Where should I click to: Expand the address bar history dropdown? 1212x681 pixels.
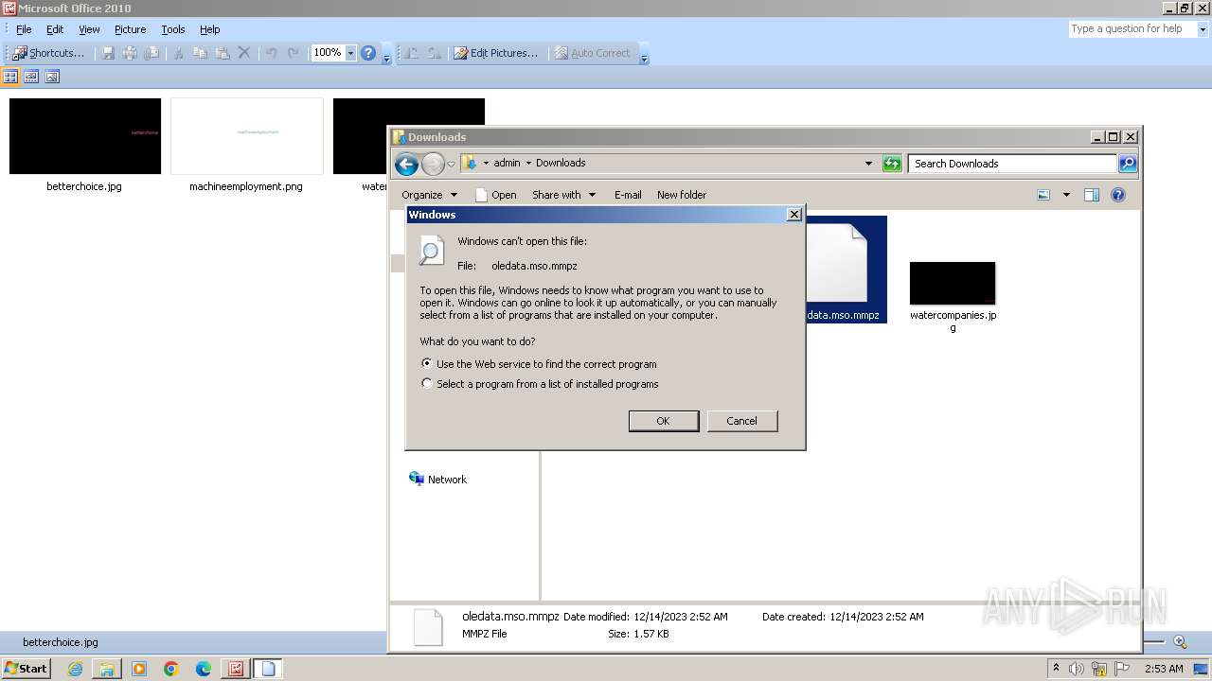[x=868, y=164]
